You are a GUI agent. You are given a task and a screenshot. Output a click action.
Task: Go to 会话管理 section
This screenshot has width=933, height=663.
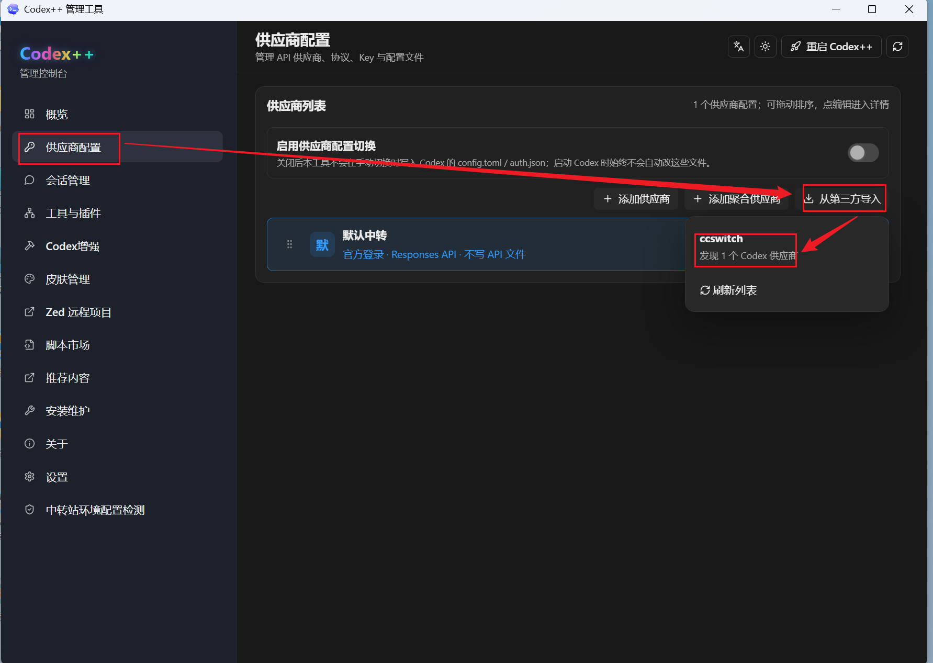(117, 180)
